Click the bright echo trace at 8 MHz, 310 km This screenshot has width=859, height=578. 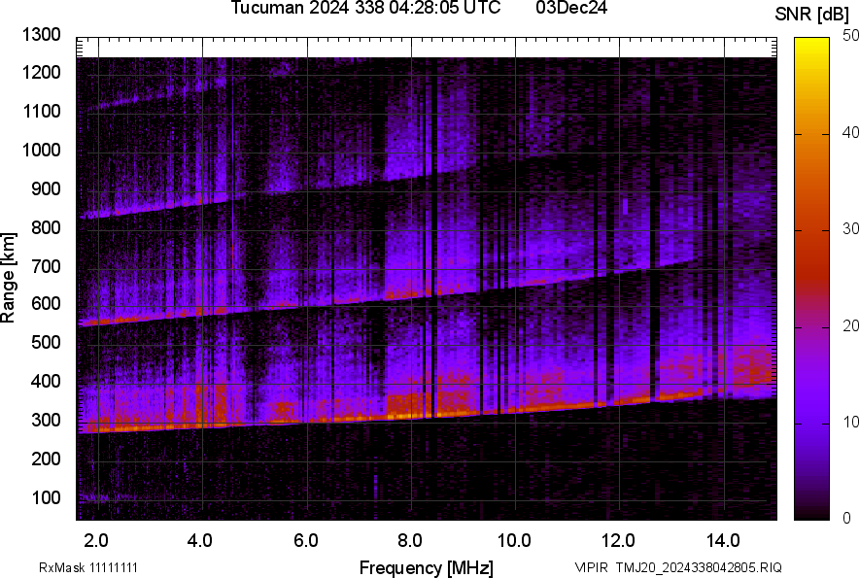(411, 415)
